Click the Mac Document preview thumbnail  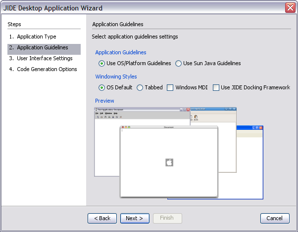(x=169, y=162)
